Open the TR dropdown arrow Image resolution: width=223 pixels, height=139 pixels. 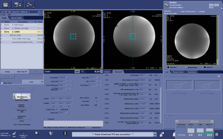[x=98, y=81]
